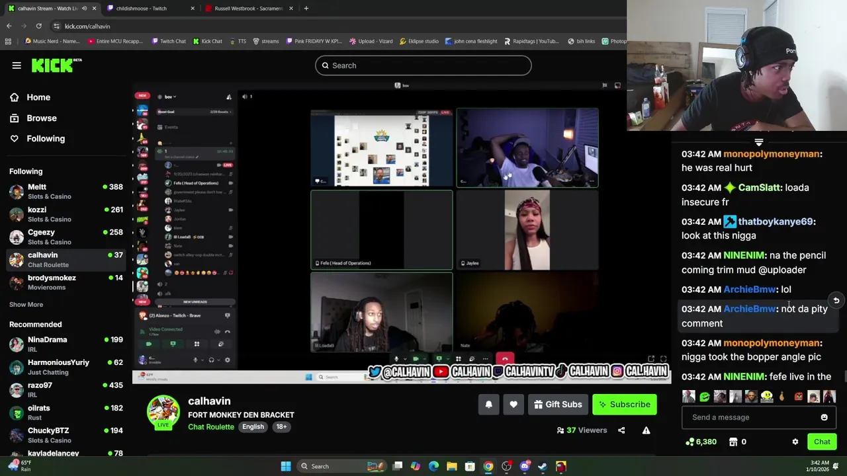The image size is (847, 476).
Task: Click the green Chat send button
Action: click(x=822, y=442)
